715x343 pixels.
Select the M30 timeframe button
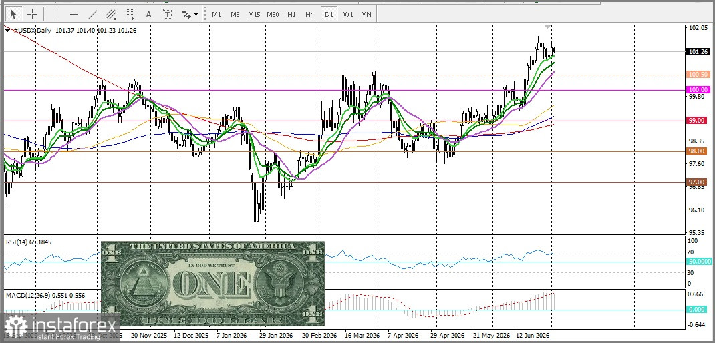273,14
